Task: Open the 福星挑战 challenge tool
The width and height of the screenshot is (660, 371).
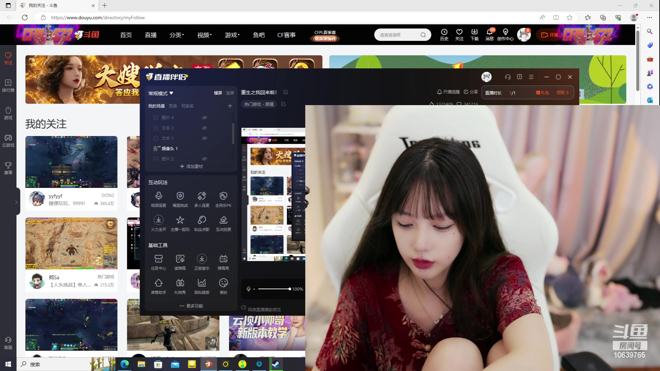Action: (x=180, y=200)
